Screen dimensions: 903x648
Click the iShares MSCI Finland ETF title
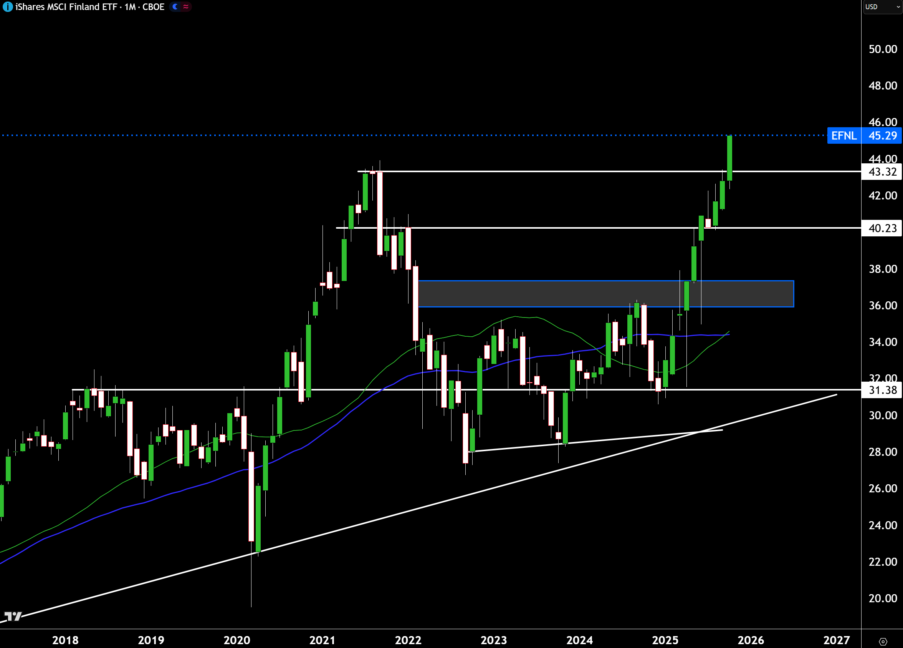(x=66, y=7)
